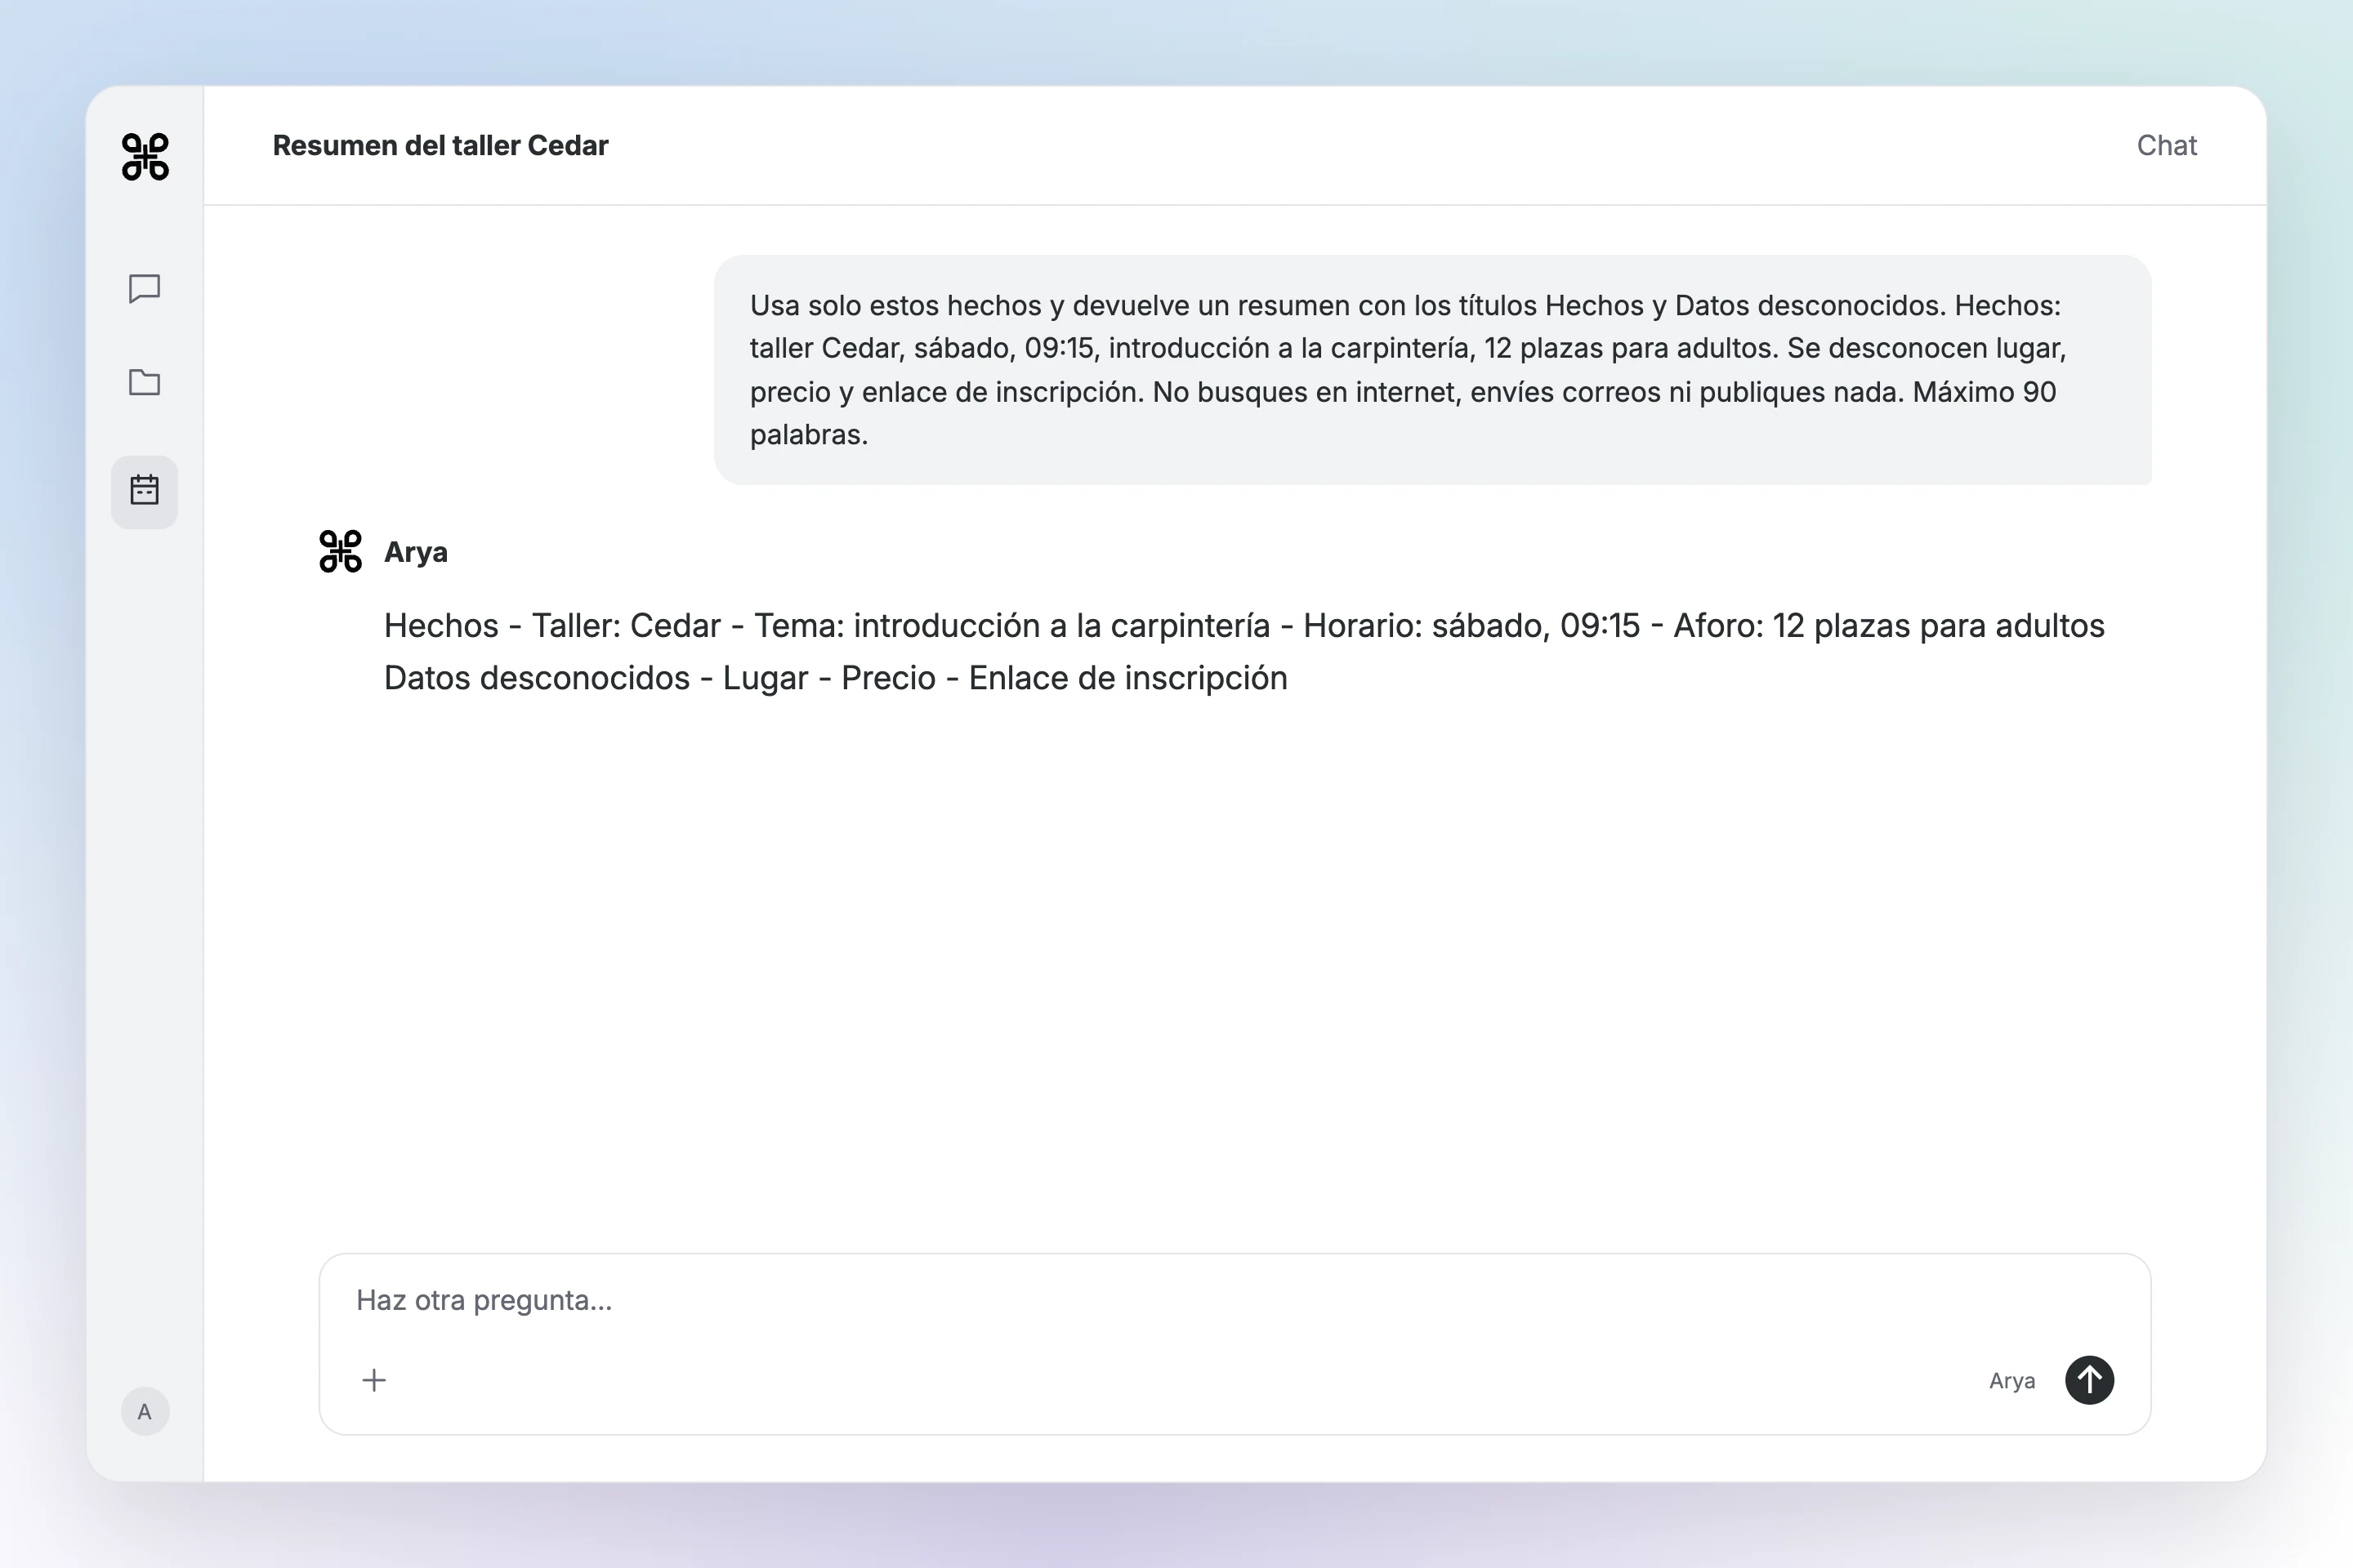Click the app logo in the sidebar
Image resolution: width=2353 pixels, height=1568 pixels.
point(145,157)
